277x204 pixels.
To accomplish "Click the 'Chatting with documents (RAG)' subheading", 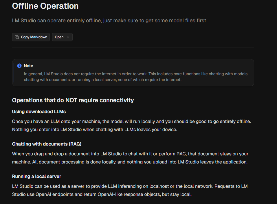I will pyautogui.click(x=47, y=144).
